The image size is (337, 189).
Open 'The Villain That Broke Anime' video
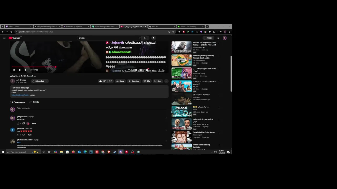(182, 137)
